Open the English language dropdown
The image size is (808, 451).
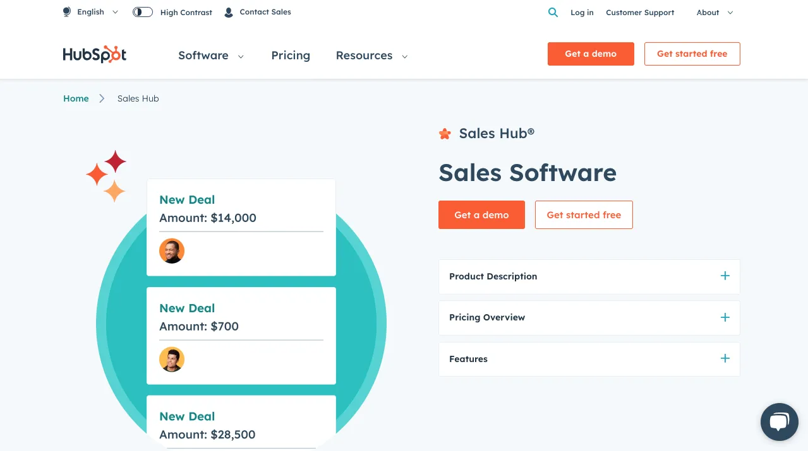(x=91, y=12)
